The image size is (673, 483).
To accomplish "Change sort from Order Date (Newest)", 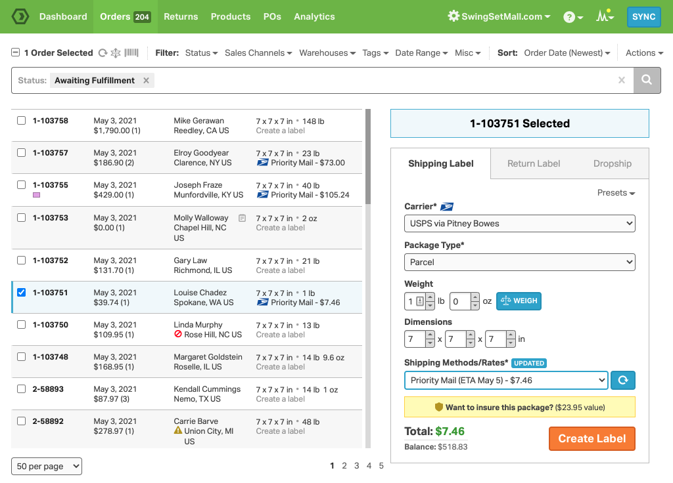I will pos(567,52).
